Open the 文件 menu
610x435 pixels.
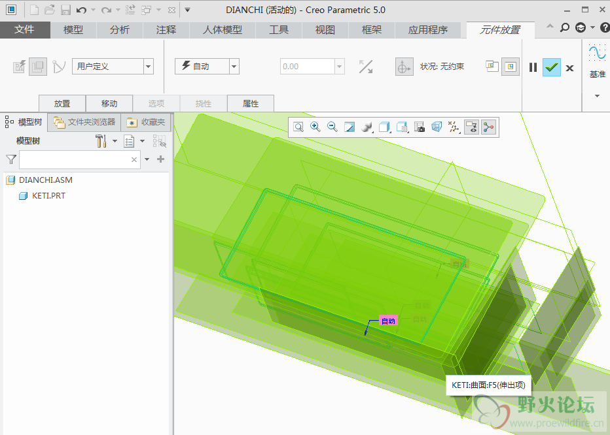coord(25,30)
